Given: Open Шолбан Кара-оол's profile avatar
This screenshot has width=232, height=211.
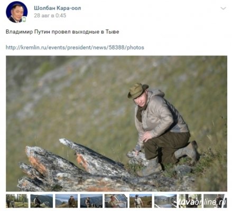Looking at the screenshot, I should 17,12.
